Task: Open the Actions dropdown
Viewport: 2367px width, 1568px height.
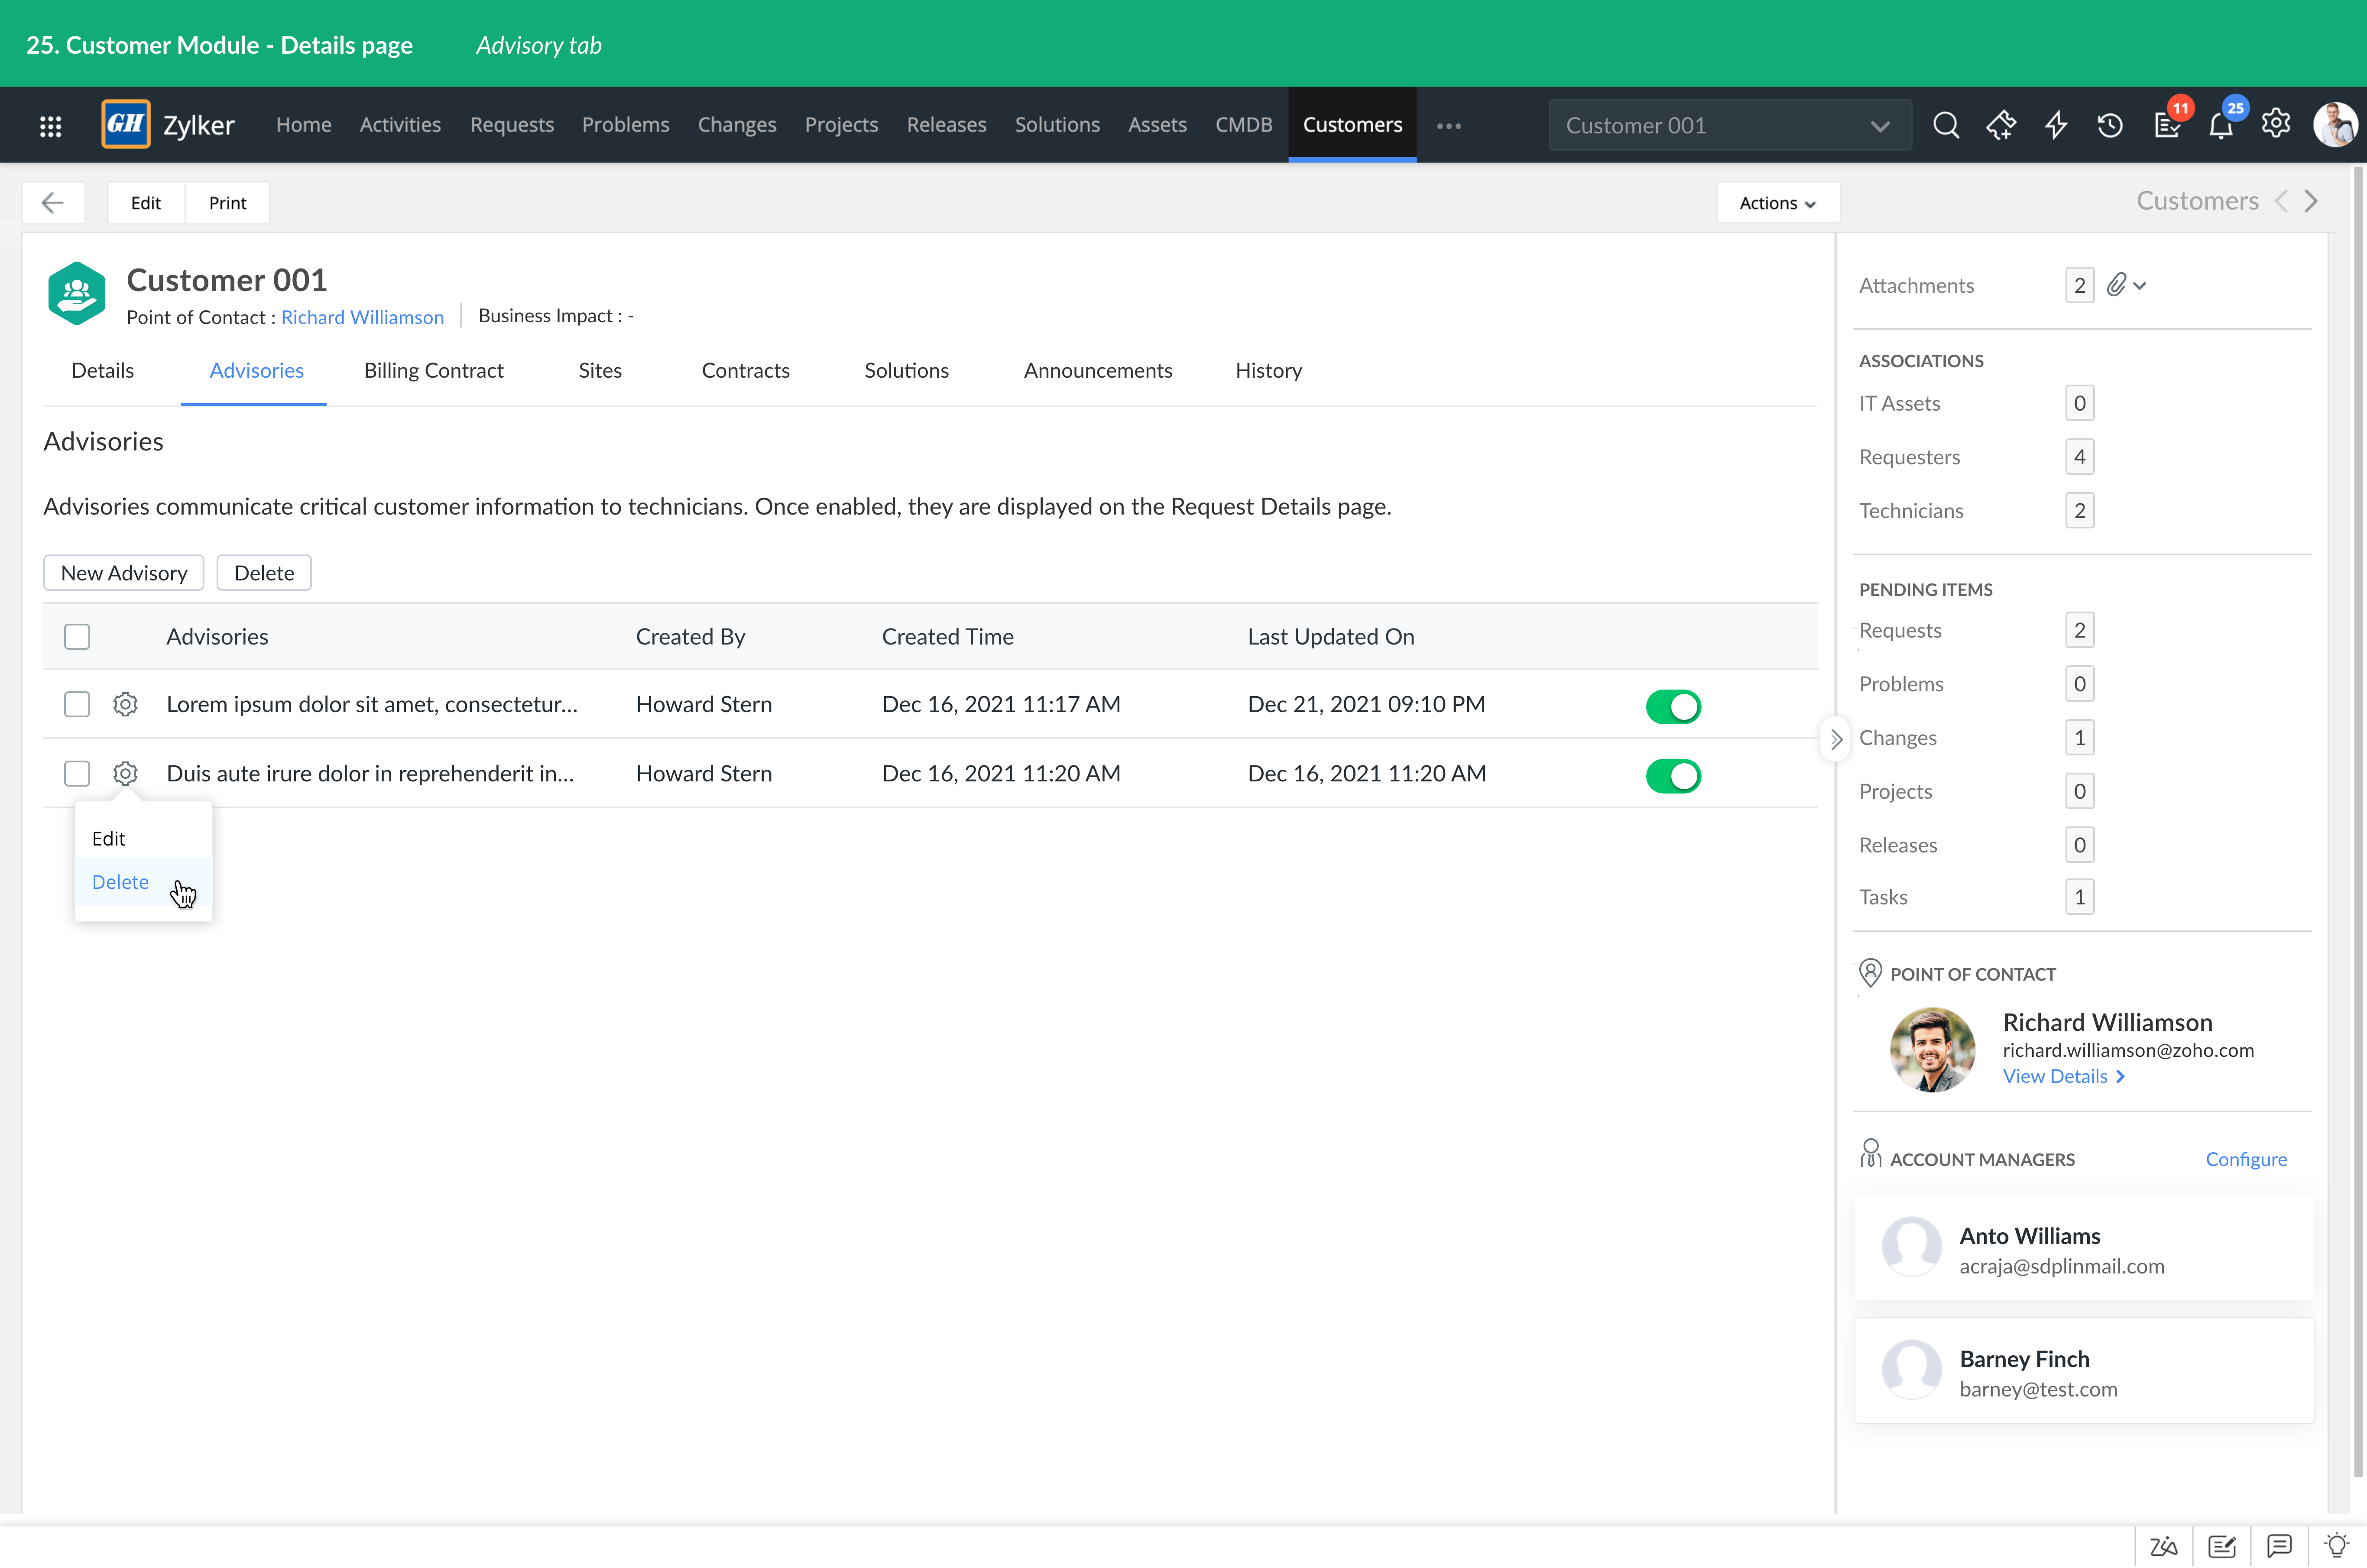Action: tap(1778, 203)
